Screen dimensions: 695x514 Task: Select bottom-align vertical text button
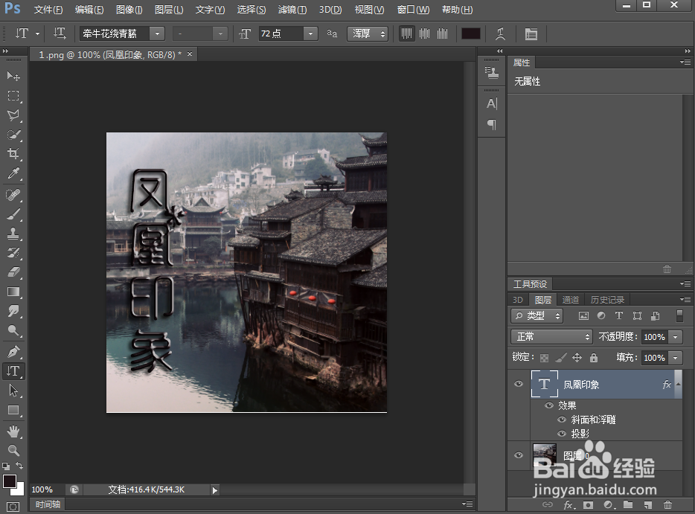(x=442, y=33)
